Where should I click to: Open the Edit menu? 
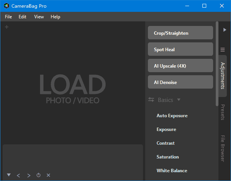click(x=22, y=17)
